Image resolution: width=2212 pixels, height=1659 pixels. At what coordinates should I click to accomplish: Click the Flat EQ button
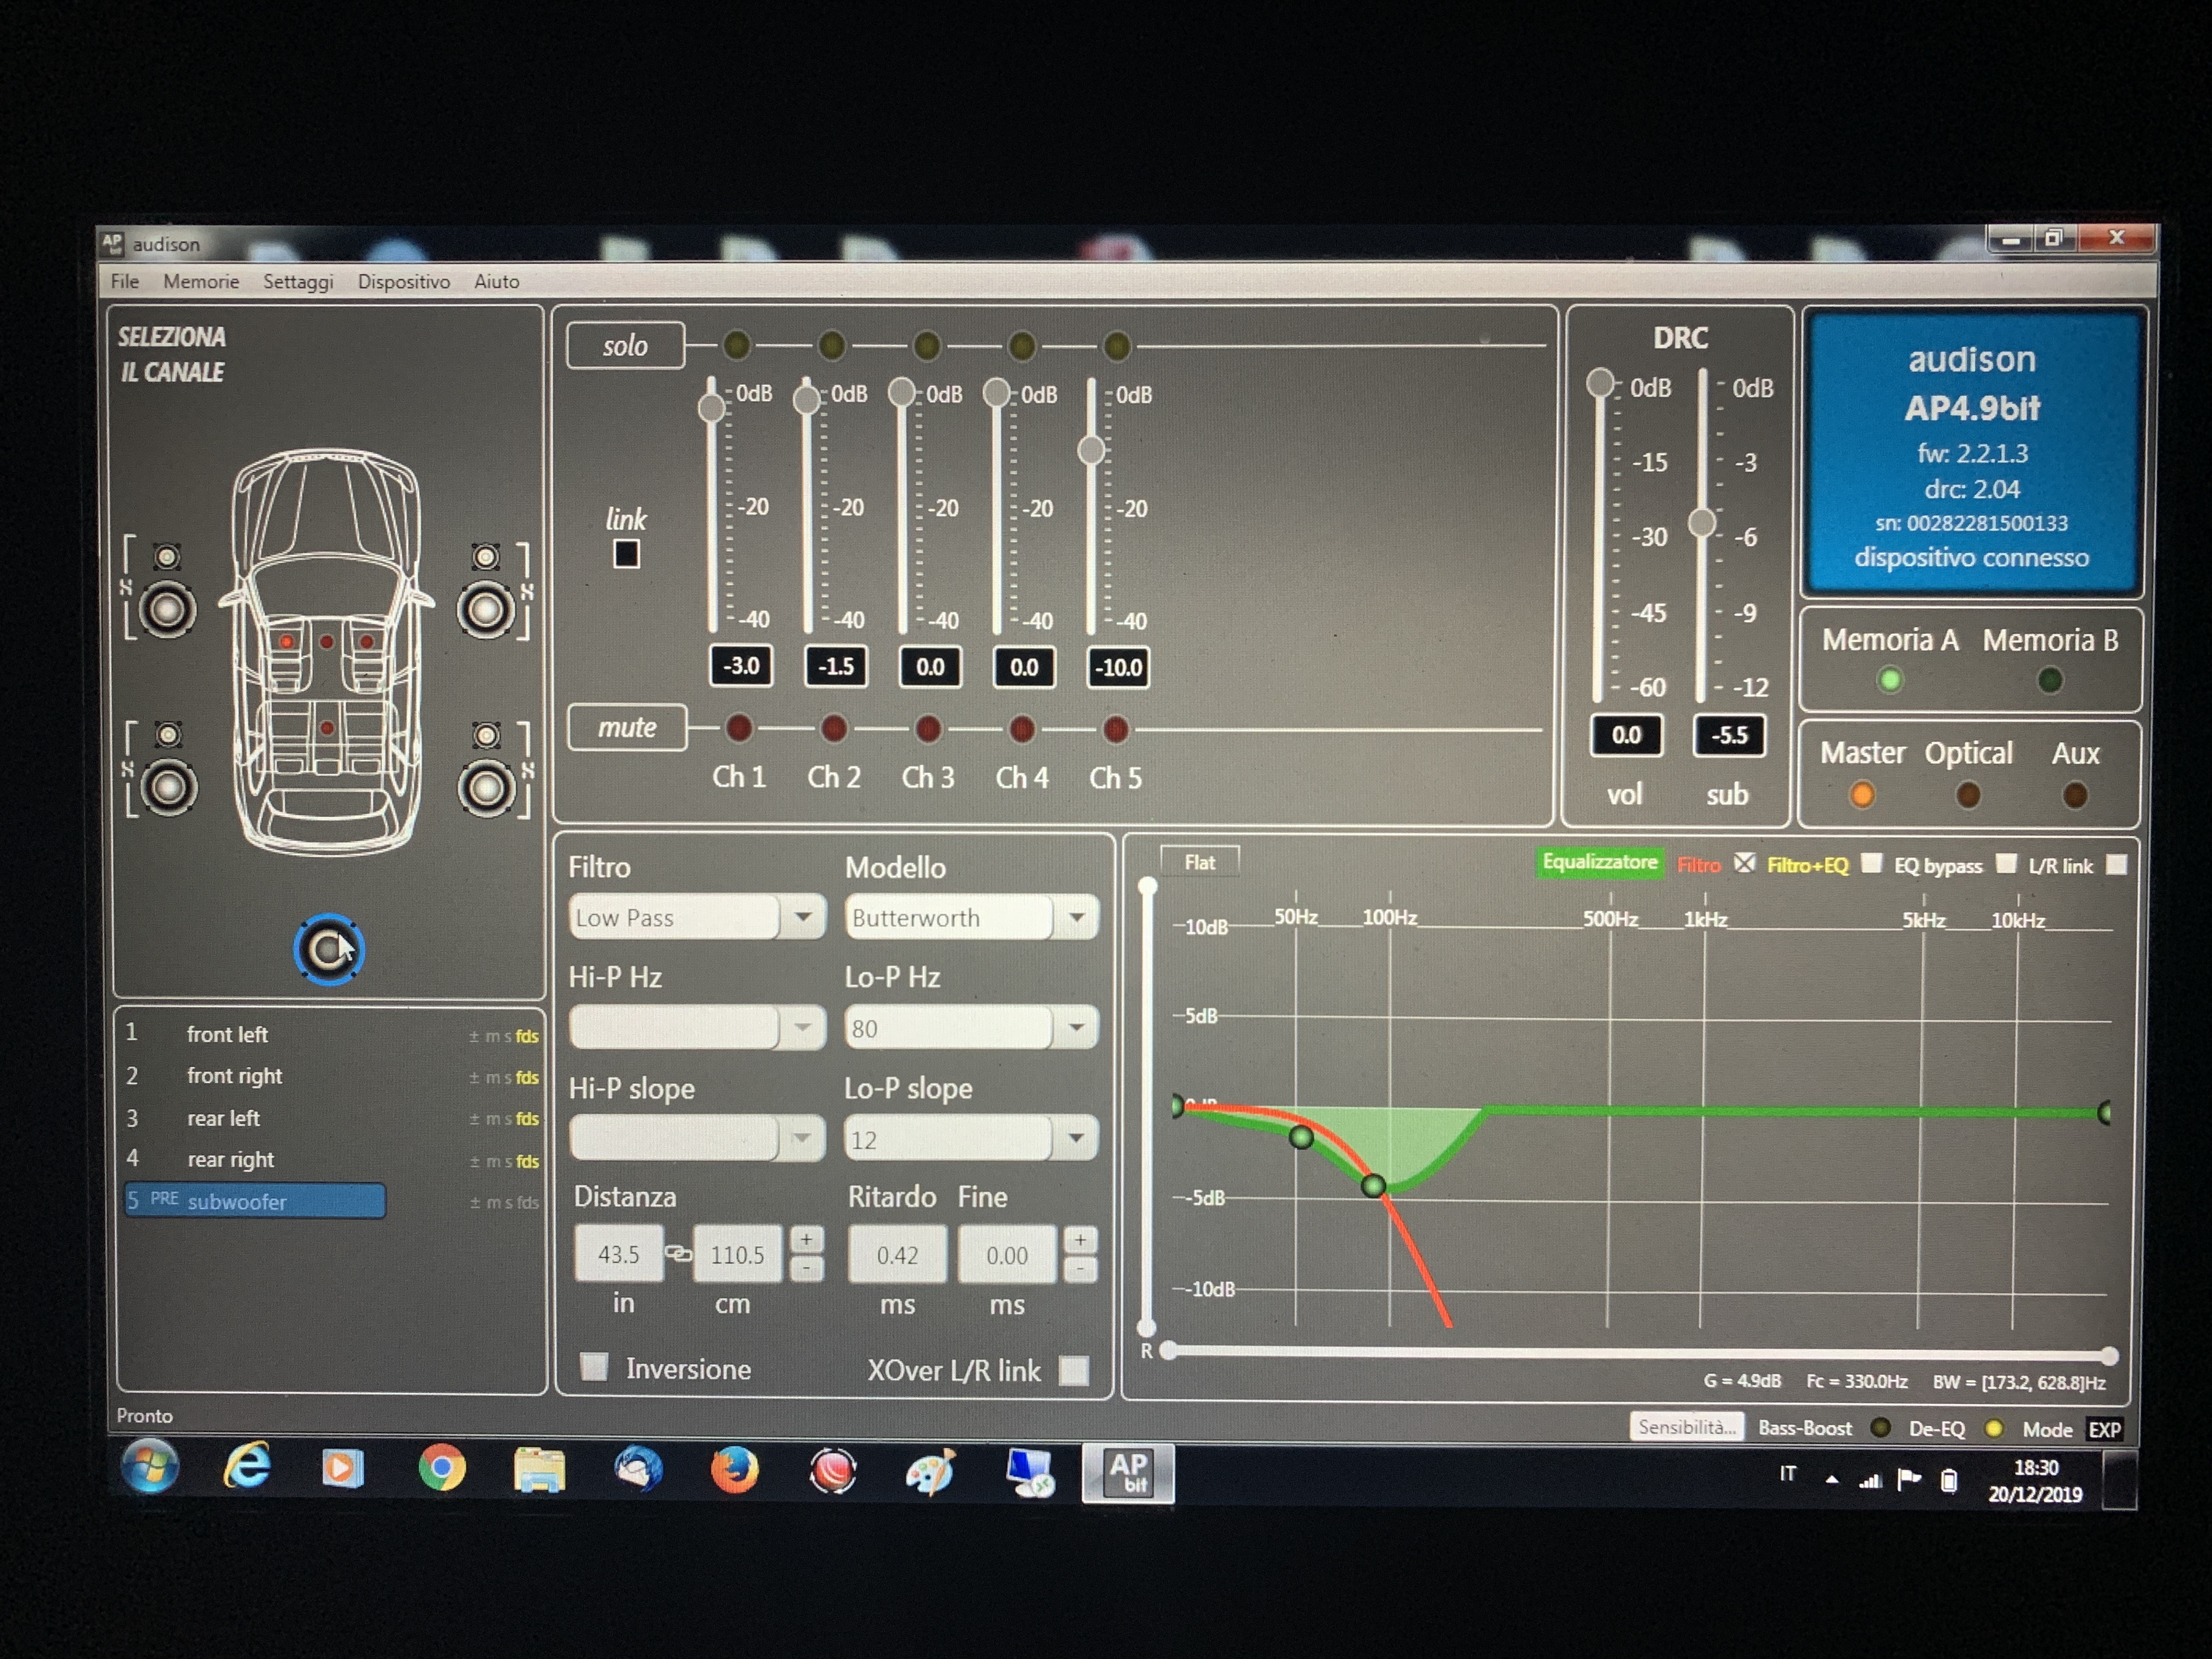pyautogui.click(x=1199, y=862)
